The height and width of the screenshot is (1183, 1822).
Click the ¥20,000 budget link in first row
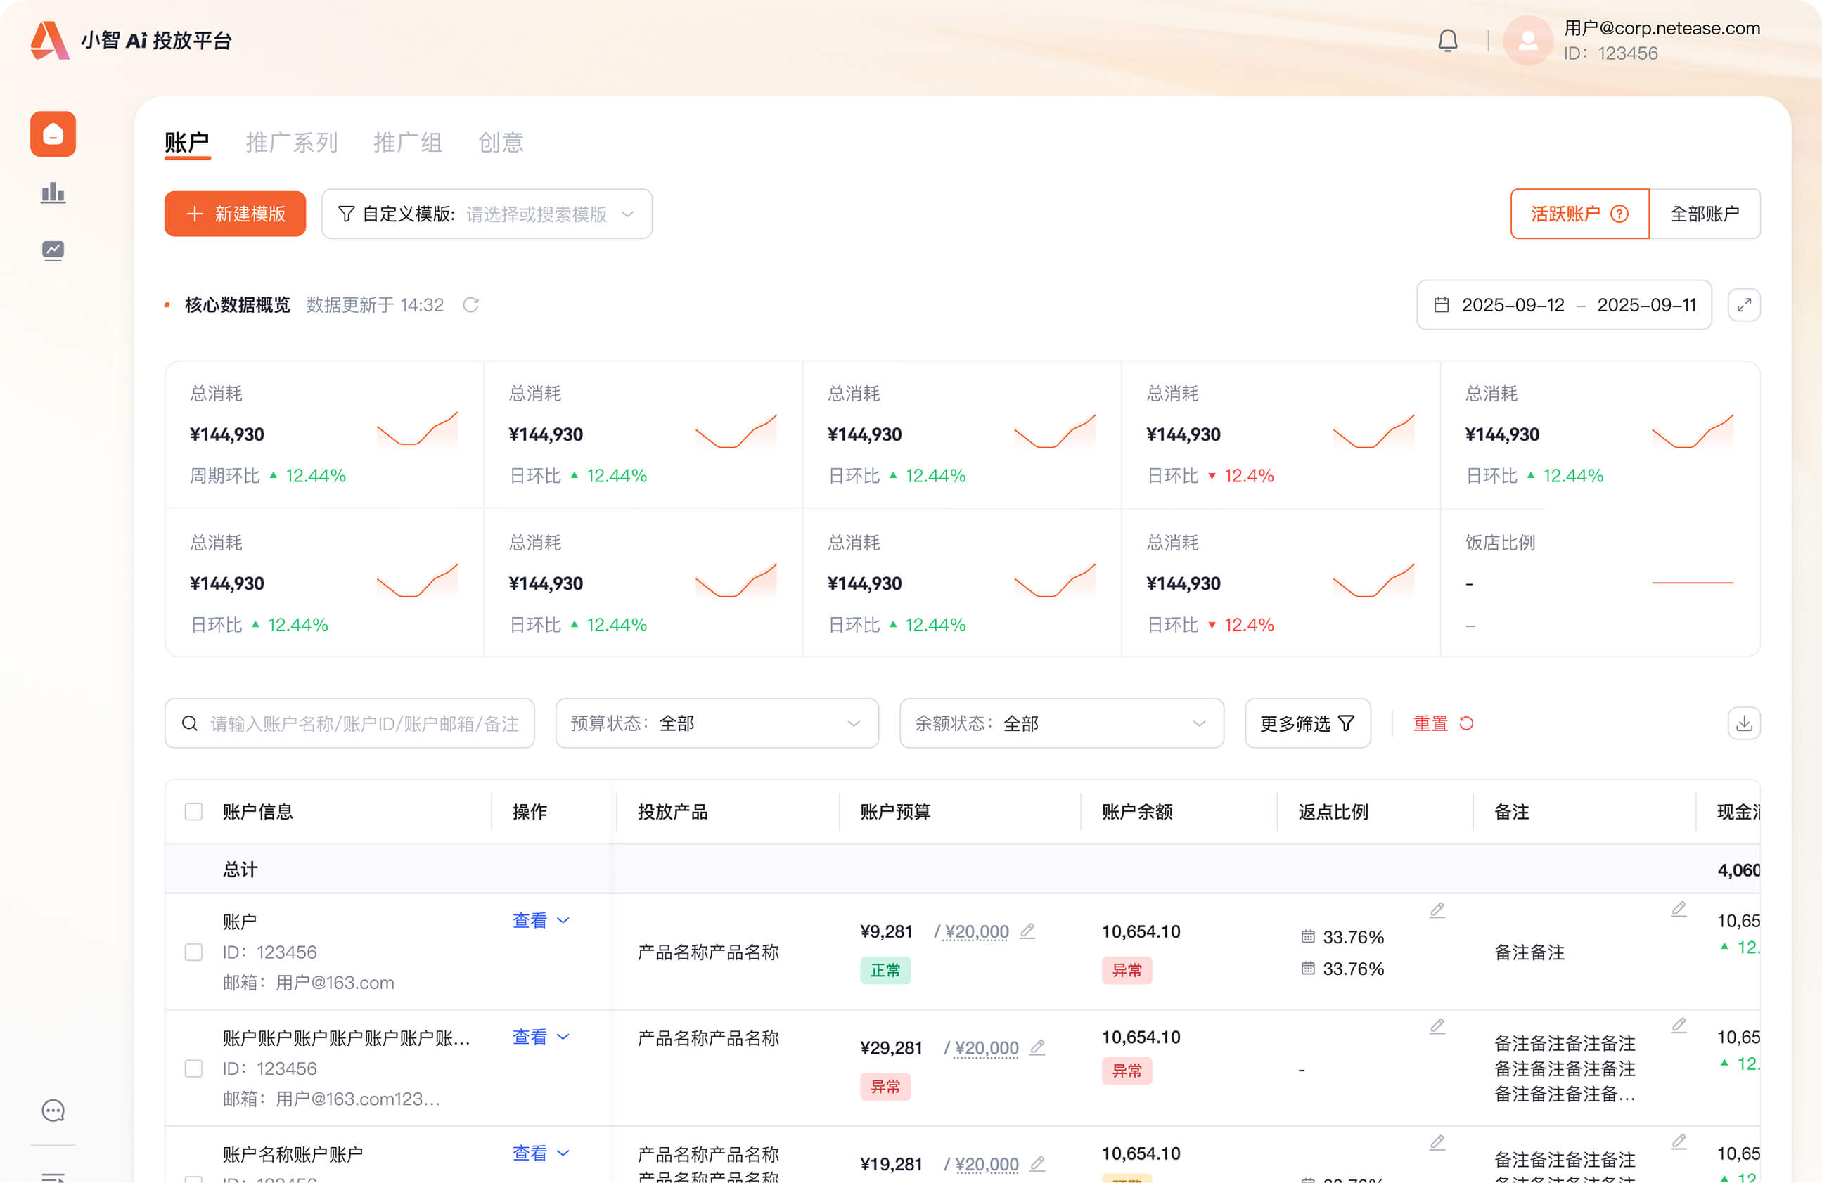click(977, 931)
